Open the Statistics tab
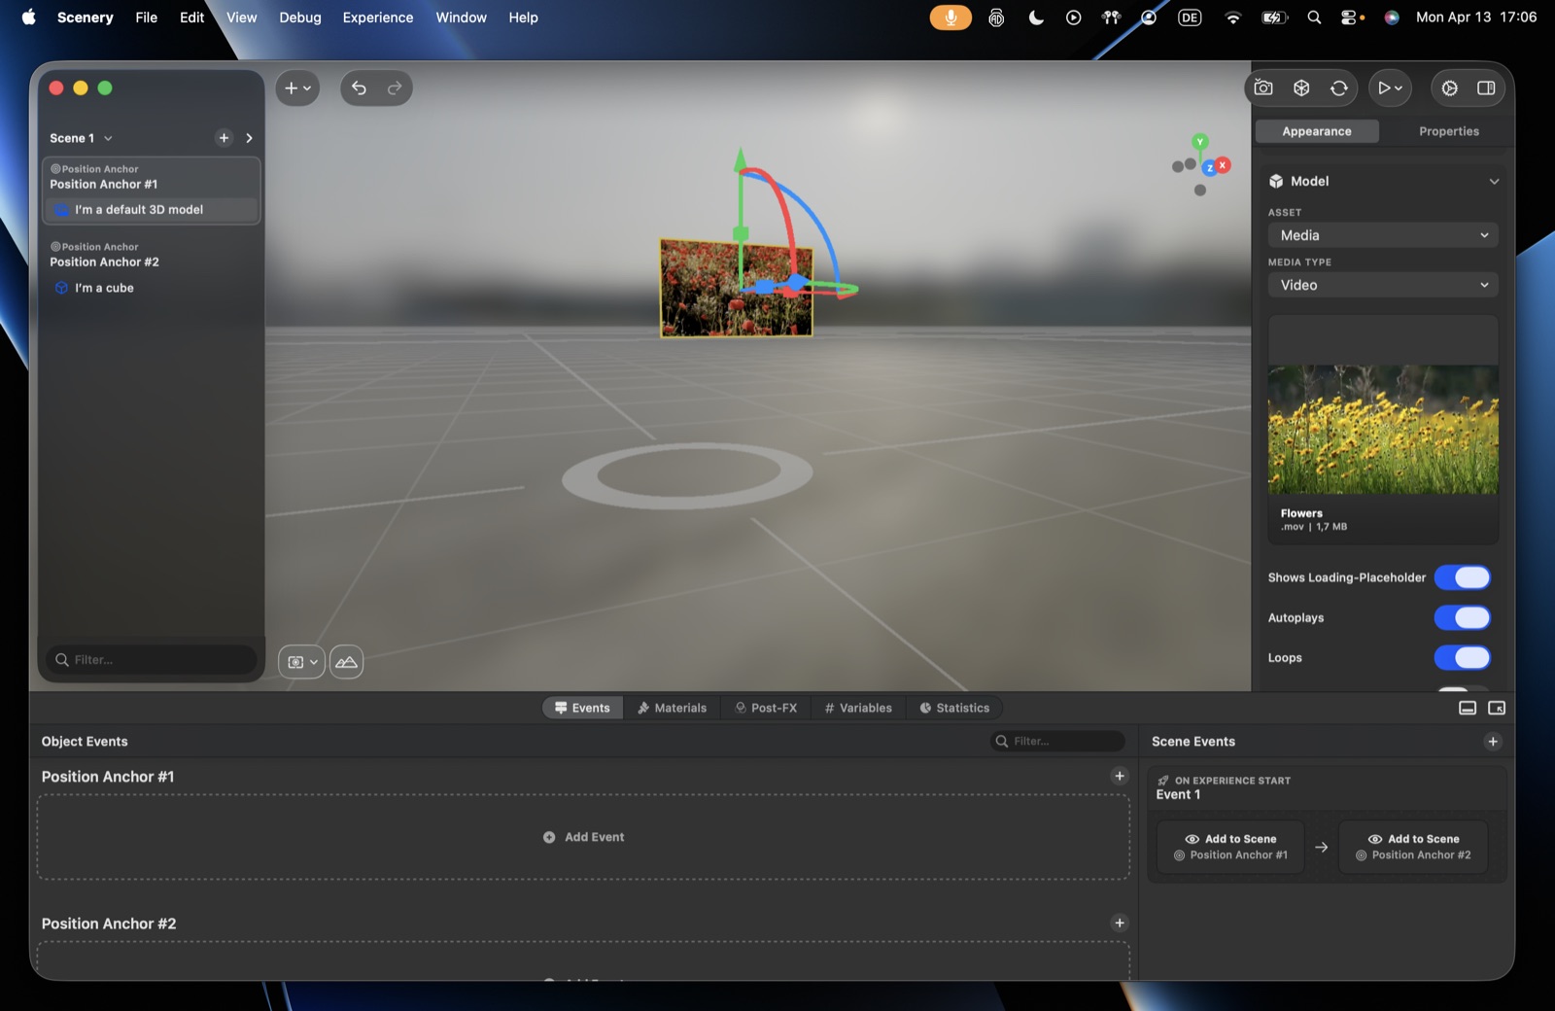Image resolution: width=1555 pixels, height=1011 pixels. tap(954, 708)
